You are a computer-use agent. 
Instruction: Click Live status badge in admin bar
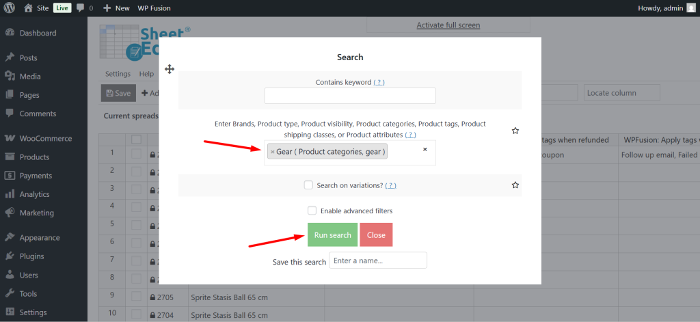[62, 8]
